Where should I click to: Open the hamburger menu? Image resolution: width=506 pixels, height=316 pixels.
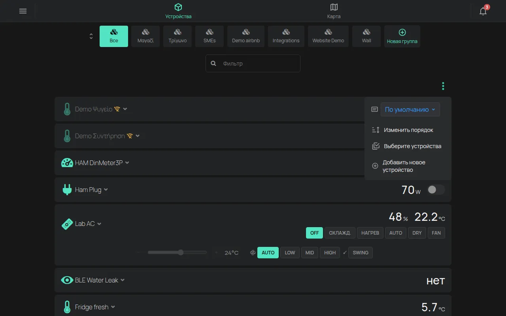[x=23, y=11]
